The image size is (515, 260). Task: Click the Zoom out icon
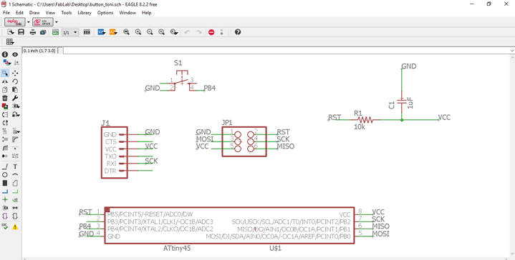[x=150, y=32]
